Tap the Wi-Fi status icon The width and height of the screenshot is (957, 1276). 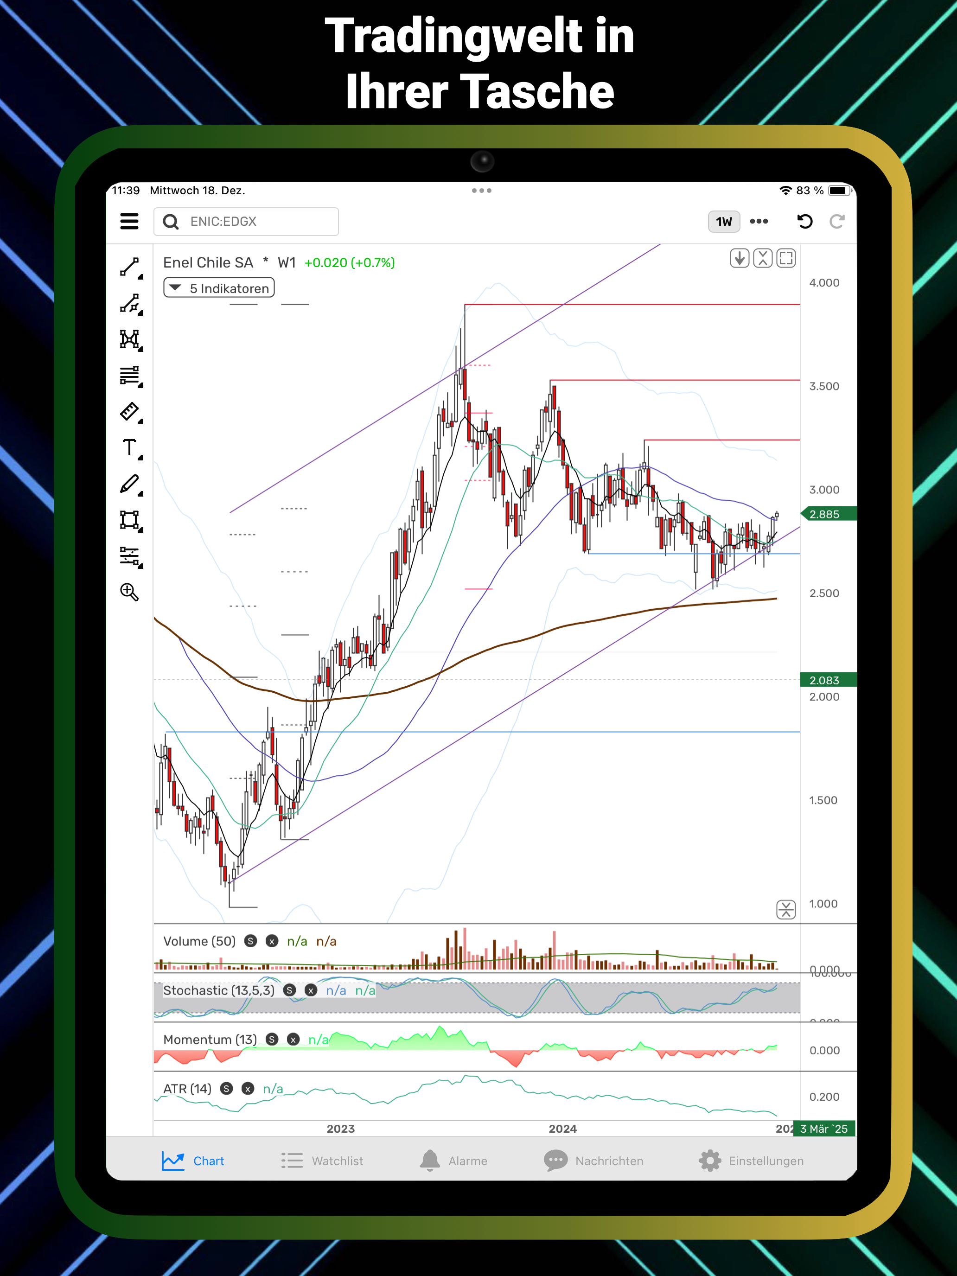pos(785,191)
